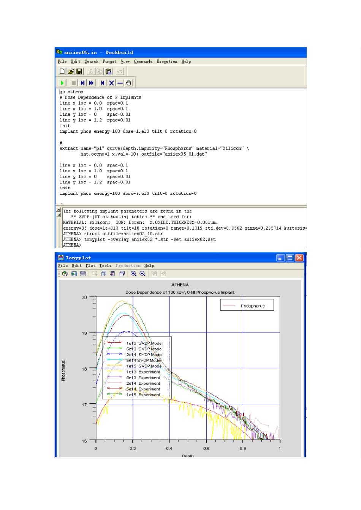The width and height of the screenshot is (361, 510).
Task: Open a file using the folder icon
Action: [71, 71]
